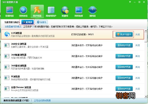Select 所有支持的浏览器 (37款) tab
Viewport: 148px width, 104px height.
click(x=16, y=101)
